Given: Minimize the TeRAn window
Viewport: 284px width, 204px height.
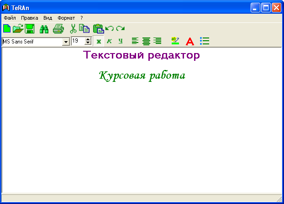Looking at the screenshot, I should [255, 8].
